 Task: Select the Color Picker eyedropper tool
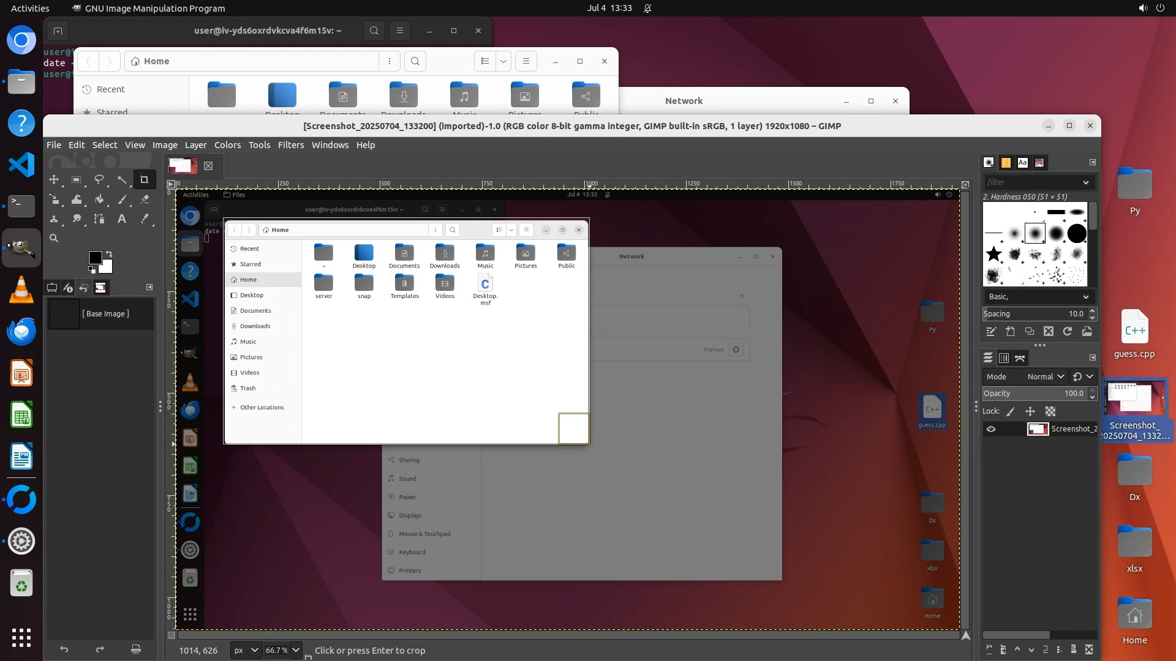[145, 218]
